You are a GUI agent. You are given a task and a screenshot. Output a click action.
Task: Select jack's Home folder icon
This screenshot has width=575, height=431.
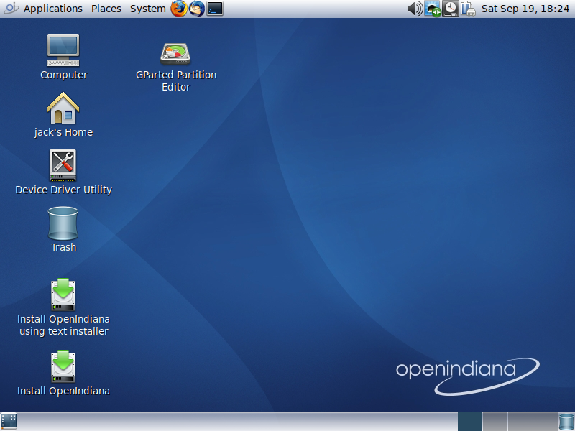(x=63, y=108)
